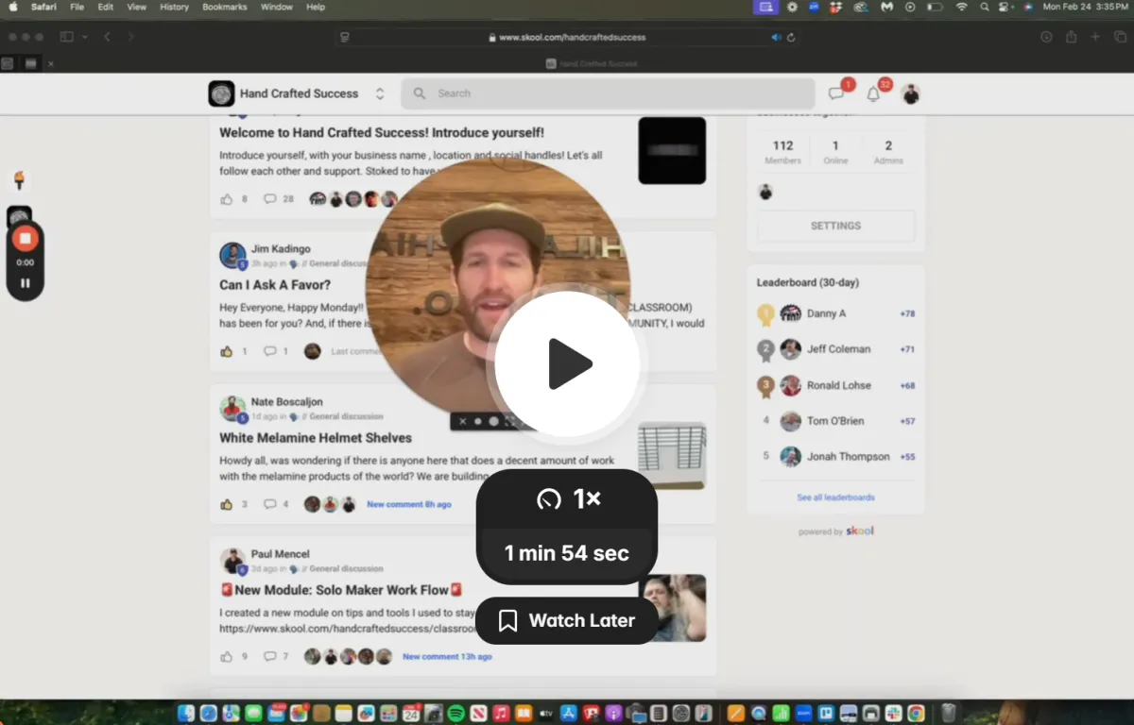Open the melamine shelves post thumbnail
The image size is (1134, 725).
click(672, 455)
